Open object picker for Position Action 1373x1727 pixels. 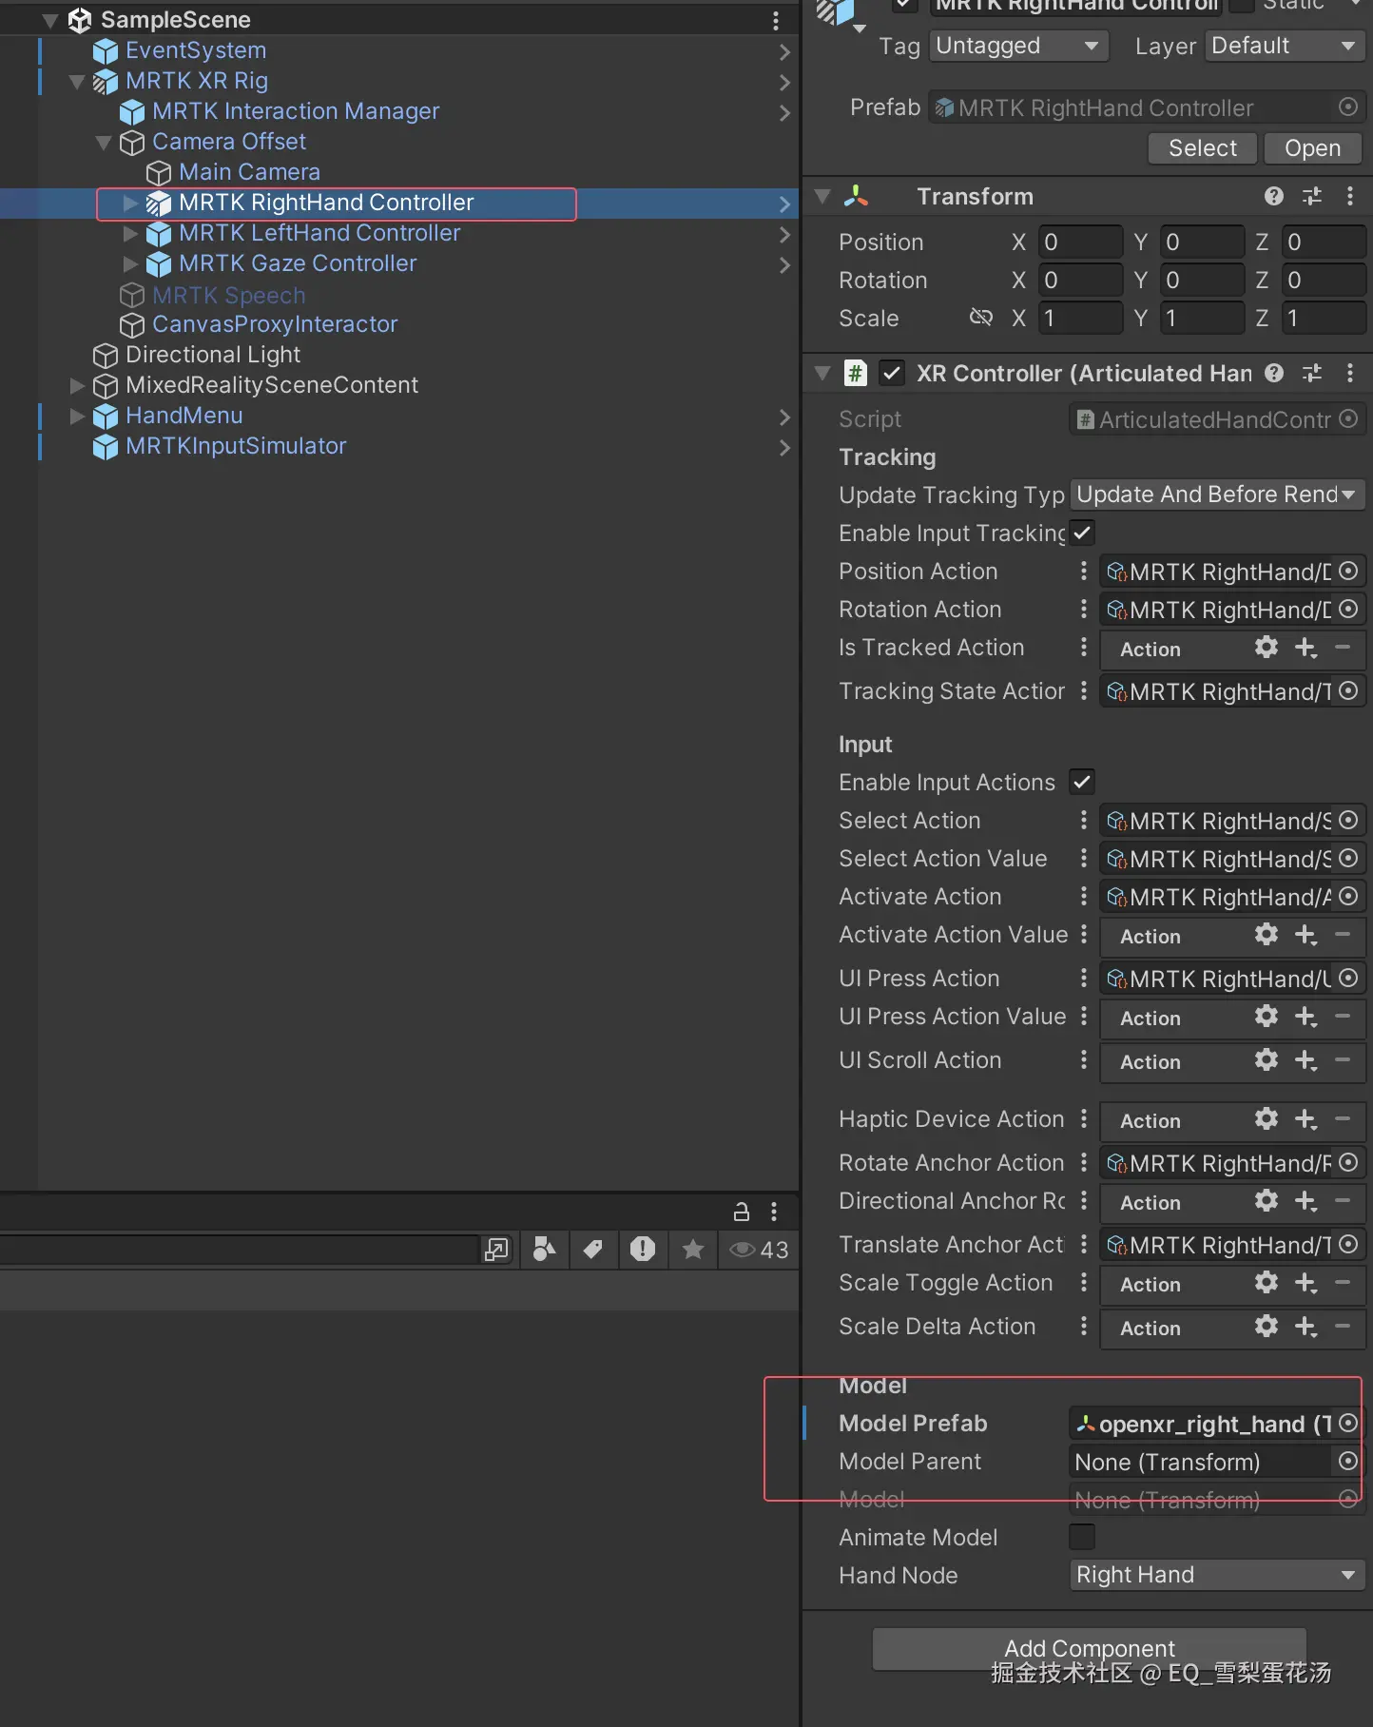(1348, 571)
